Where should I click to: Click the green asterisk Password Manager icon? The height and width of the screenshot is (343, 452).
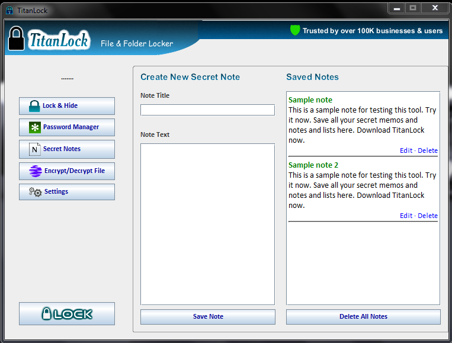[35, 127]
